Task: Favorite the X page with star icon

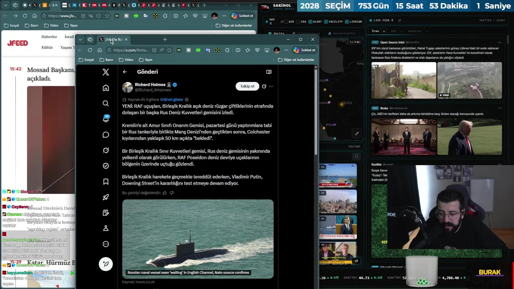Action: click(x=169, y=50)
